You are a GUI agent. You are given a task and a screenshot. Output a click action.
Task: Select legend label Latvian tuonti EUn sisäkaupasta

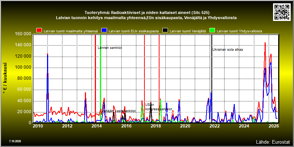click(134, 31)
